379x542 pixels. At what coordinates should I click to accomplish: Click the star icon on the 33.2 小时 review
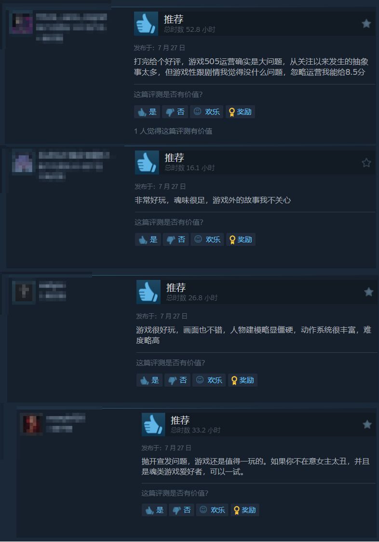point(367,424)
